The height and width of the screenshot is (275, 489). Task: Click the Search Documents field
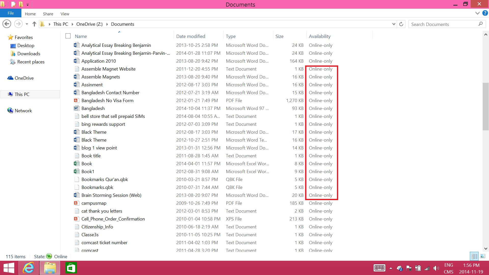[x=443, y=24]
